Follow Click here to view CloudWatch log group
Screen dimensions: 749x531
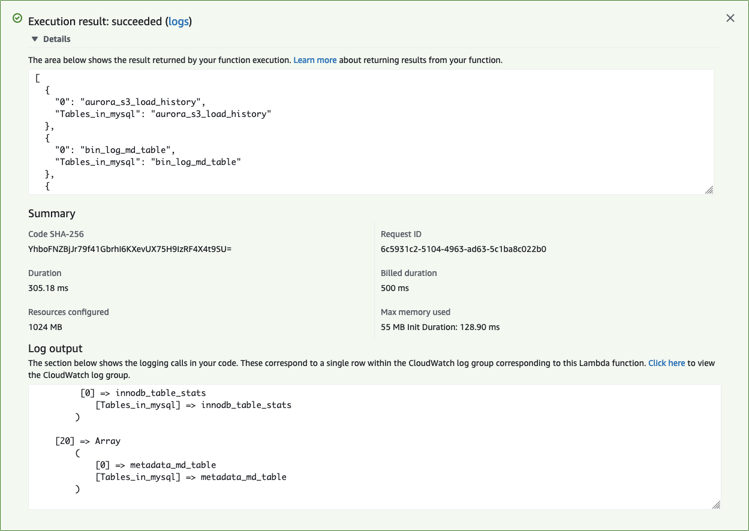(x=666, y=364)
